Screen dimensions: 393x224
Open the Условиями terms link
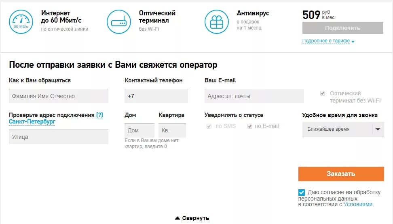358,204
